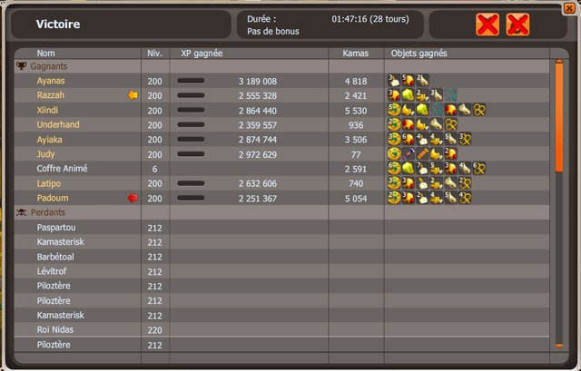
Task: Click the Kamas column header
Action: click(355, 54)
